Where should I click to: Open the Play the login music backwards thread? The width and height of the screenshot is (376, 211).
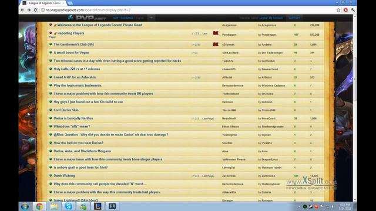pyautogui.click(x=78, y=86)
